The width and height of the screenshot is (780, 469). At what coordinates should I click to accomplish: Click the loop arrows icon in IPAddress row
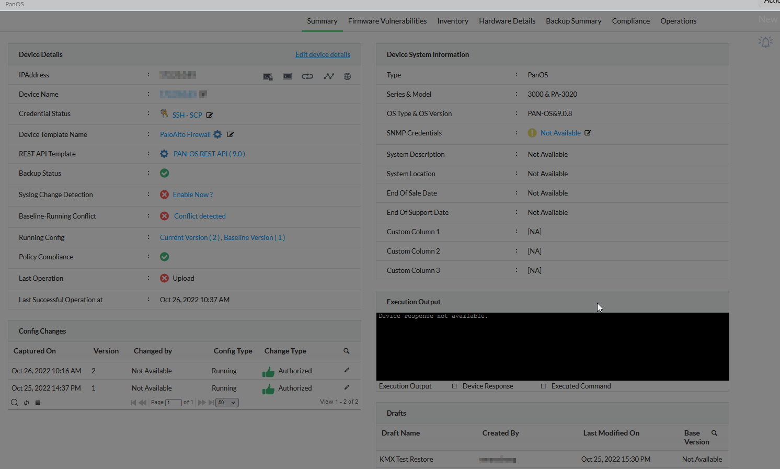point(307,76)
